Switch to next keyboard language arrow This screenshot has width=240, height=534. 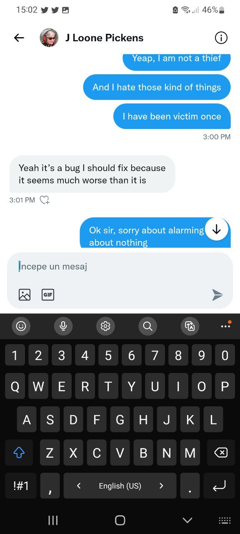(161, 486)
